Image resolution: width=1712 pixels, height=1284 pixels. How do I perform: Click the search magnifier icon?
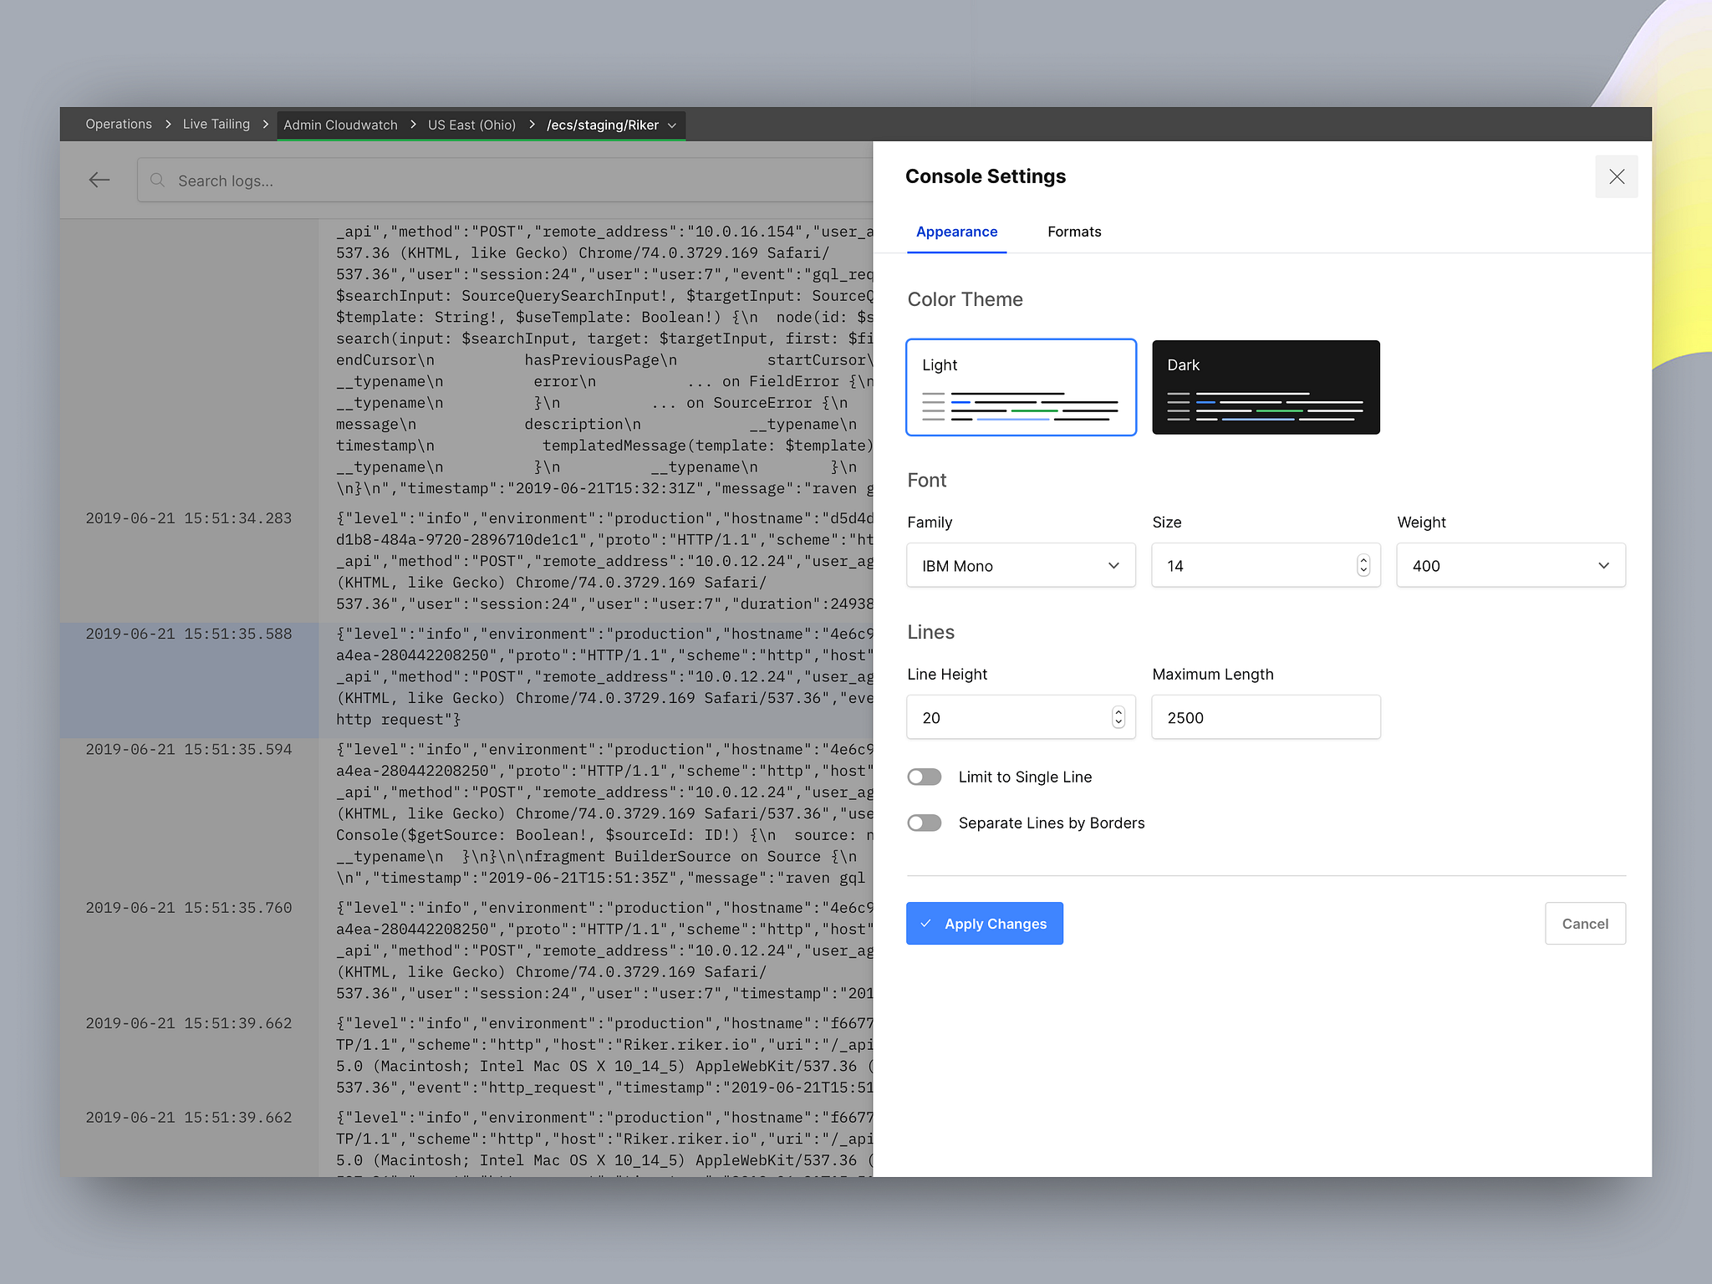click(157, 180)
